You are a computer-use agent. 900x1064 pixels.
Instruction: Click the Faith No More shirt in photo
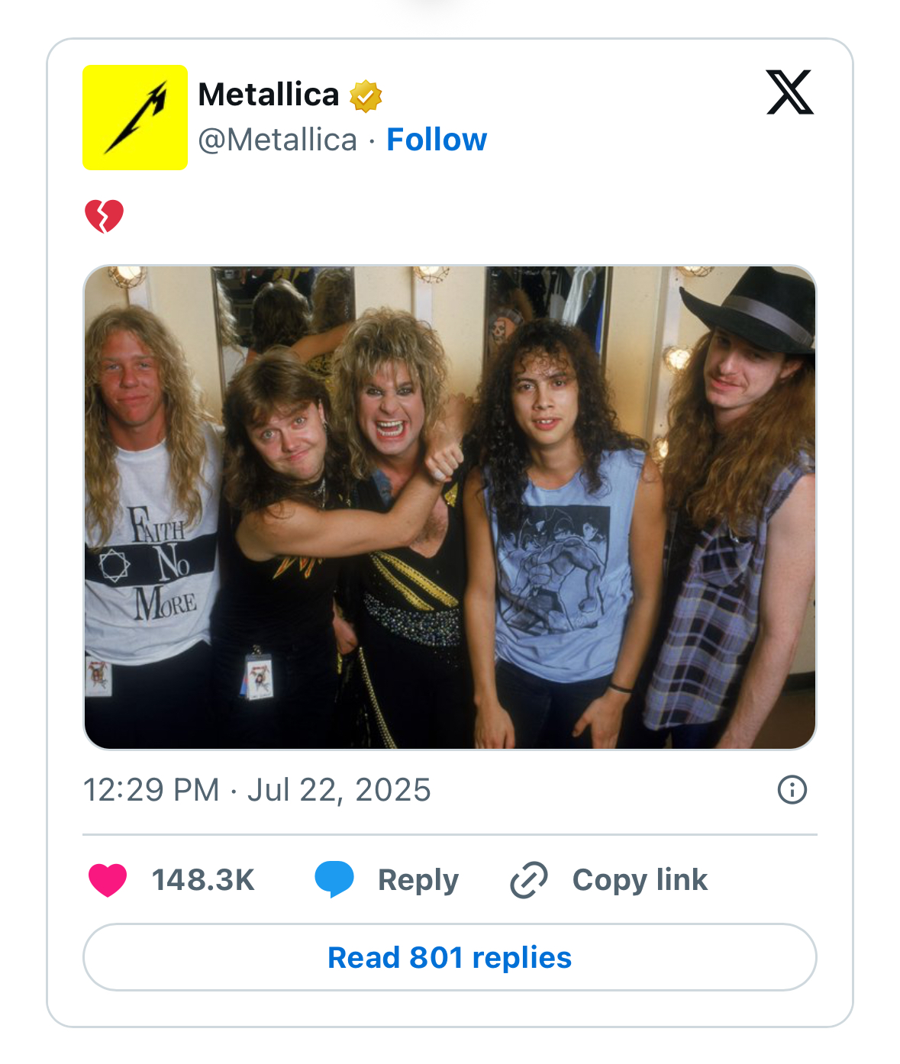(x=153, y=561)
